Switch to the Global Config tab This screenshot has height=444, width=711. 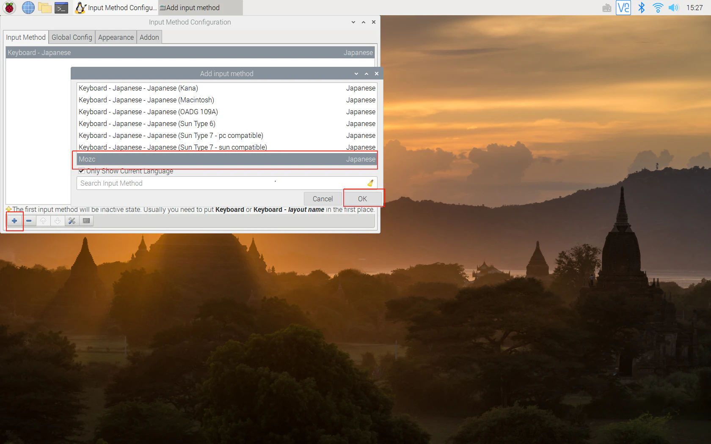[72, 37]
